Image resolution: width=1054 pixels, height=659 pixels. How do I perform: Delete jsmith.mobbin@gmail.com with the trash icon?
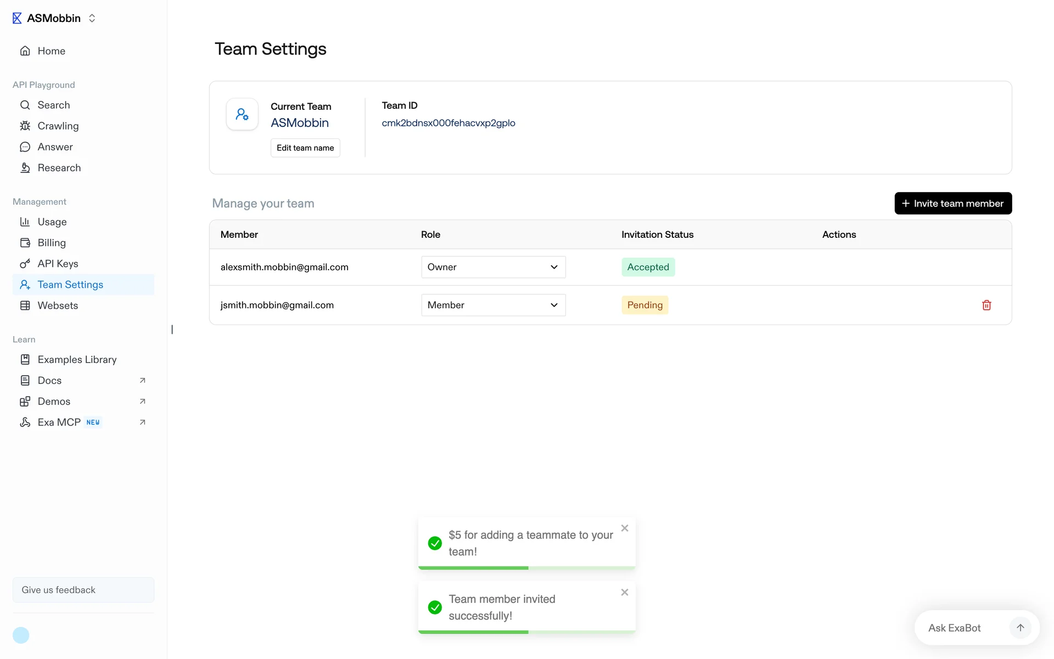point(986,305)
